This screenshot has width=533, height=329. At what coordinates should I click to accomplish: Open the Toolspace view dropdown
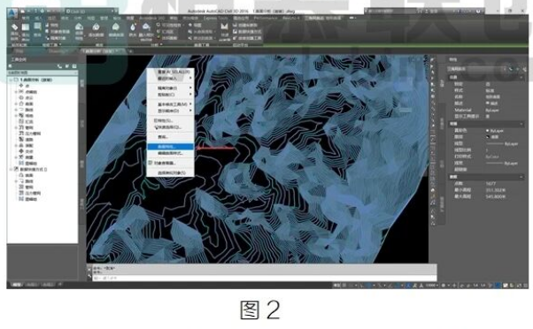point(42,73)
